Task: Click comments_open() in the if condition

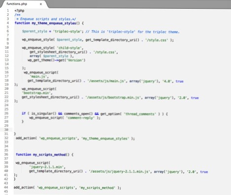Action: (x=78, y=113)
